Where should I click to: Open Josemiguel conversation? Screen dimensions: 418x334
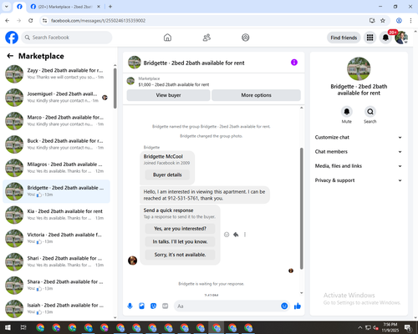57,98
